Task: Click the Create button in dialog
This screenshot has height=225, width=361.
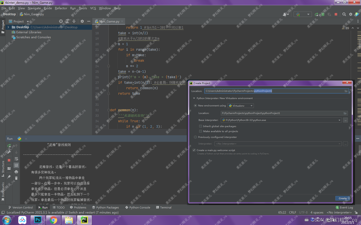Action: 342,198
